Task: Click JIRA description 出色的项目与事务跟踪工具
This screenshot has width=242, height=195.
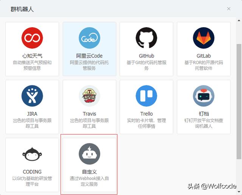Action: pyautogui.click(x=32, y=123)
